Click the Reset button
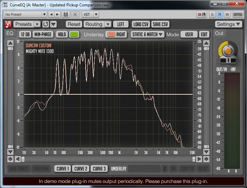The image size is (247, 188). point(74,24)
